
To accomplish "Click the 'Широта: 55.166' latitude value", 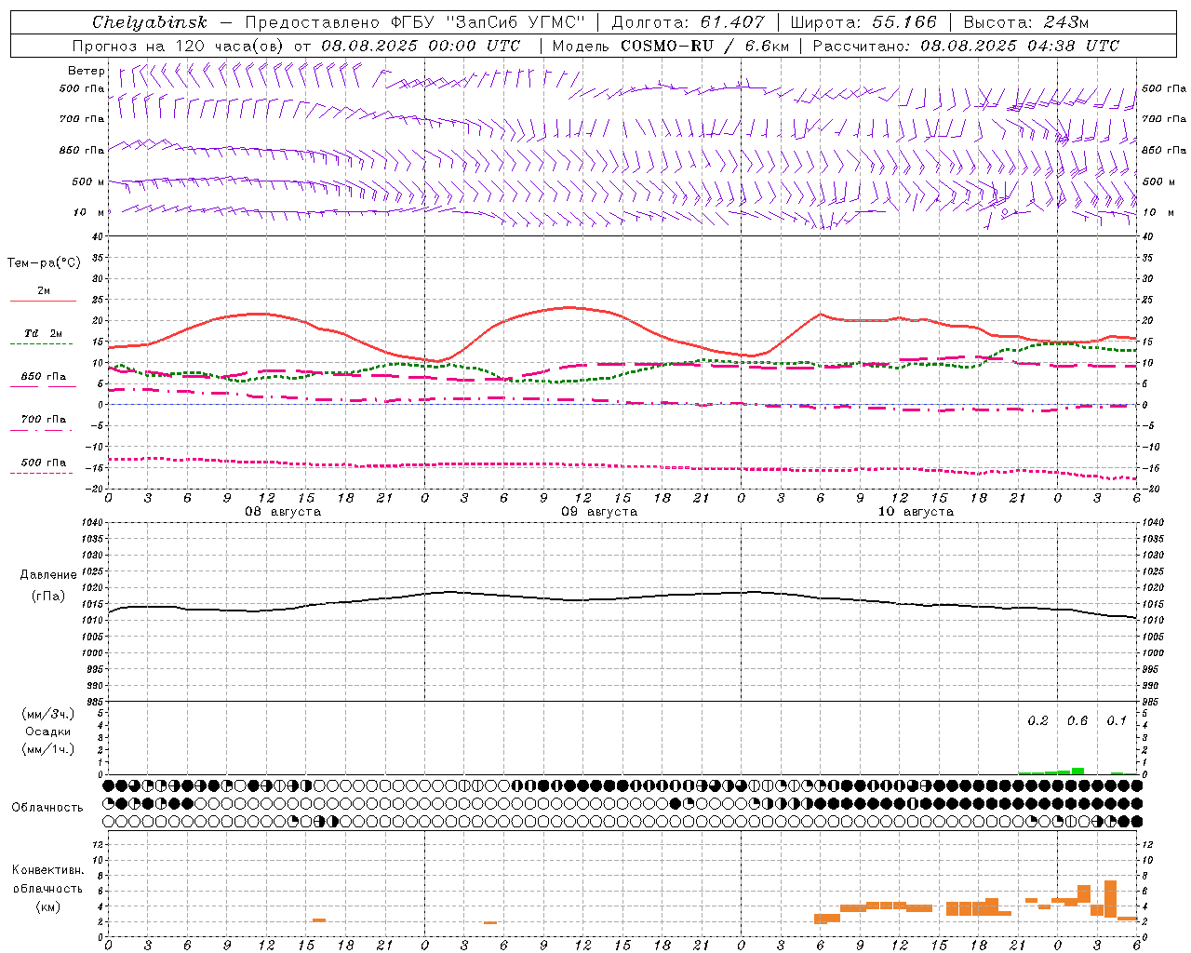I will click(863, 22).
